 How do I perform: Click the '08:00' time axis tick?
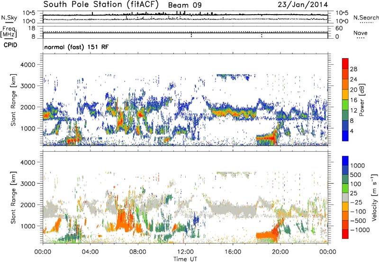[x=138, y=252]
